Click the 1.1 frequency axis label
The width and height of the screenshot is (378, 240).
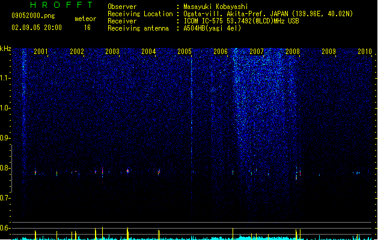[x=5, y=78]
